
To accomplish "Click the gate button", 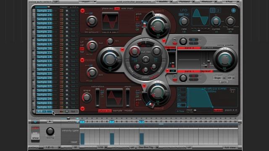I will [224, 82].
